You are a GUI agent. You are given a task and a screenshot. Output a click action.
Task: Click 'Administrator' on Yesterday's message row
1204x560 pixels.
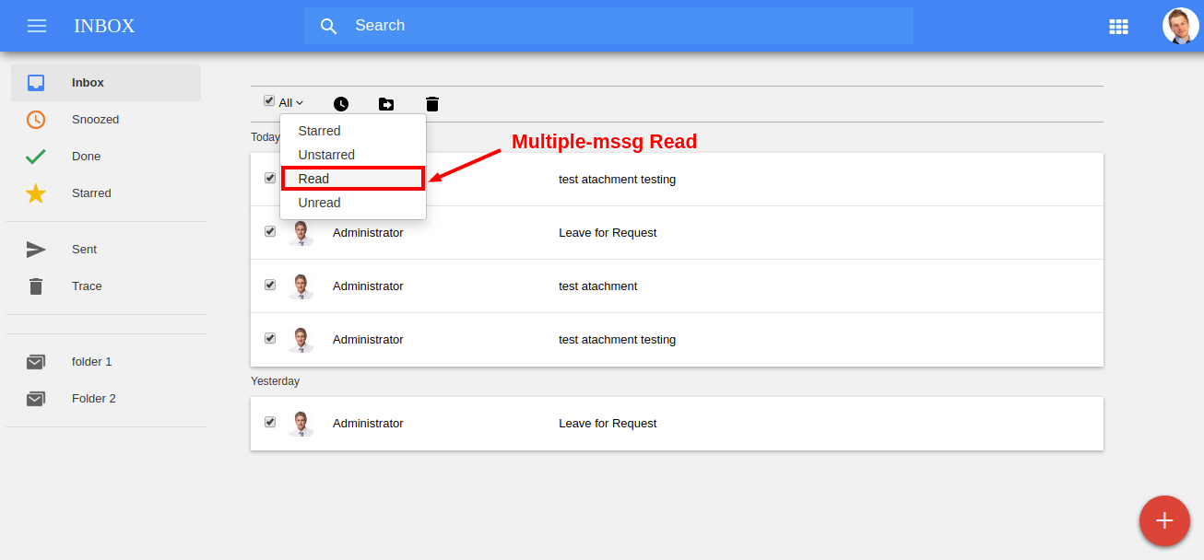tap(368, 424)
